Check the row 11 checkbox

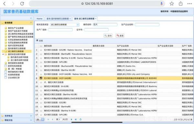(41, 90)
